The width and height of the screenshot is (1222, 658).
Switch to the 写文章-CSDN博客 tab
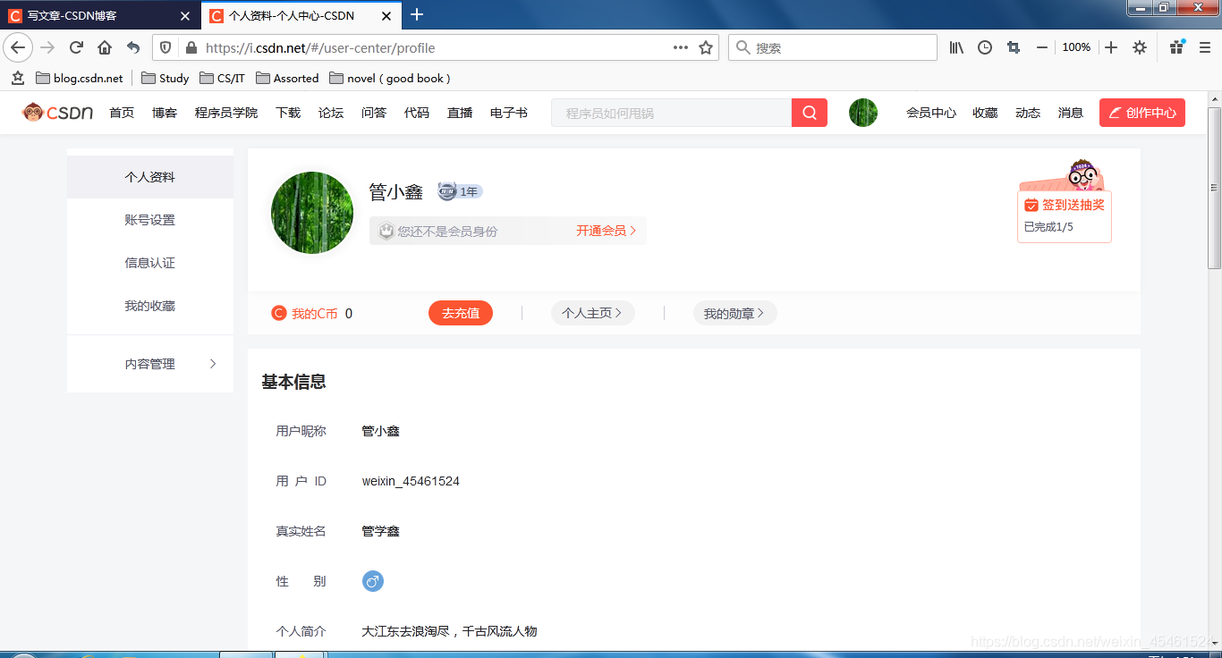[x=101, y=15]
